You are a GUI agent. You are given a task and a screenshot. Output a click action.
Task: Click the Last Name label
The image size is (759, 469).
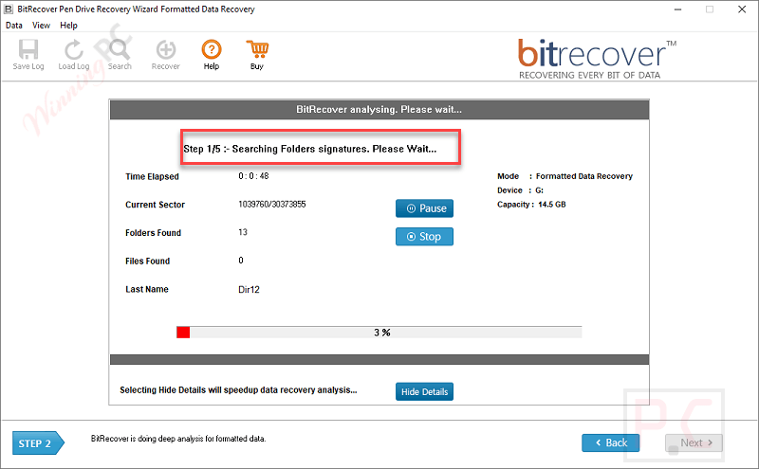click(147, 289)
